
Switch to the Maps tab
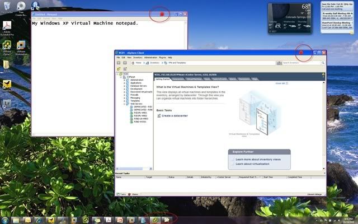(255, 79)
